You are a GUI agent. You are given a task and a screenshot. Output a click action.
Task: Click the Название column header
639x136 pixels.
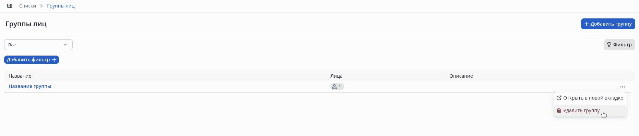(20, 76)
